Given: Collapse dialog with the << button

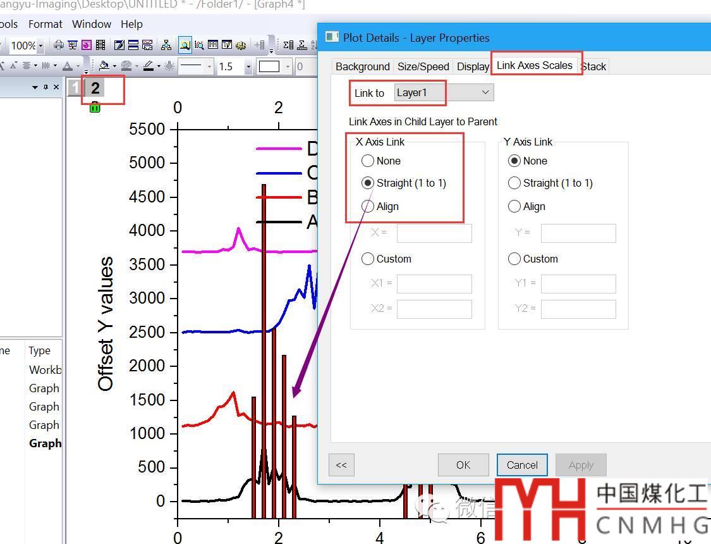Looking at the screenshot, I should coord(341,465).
